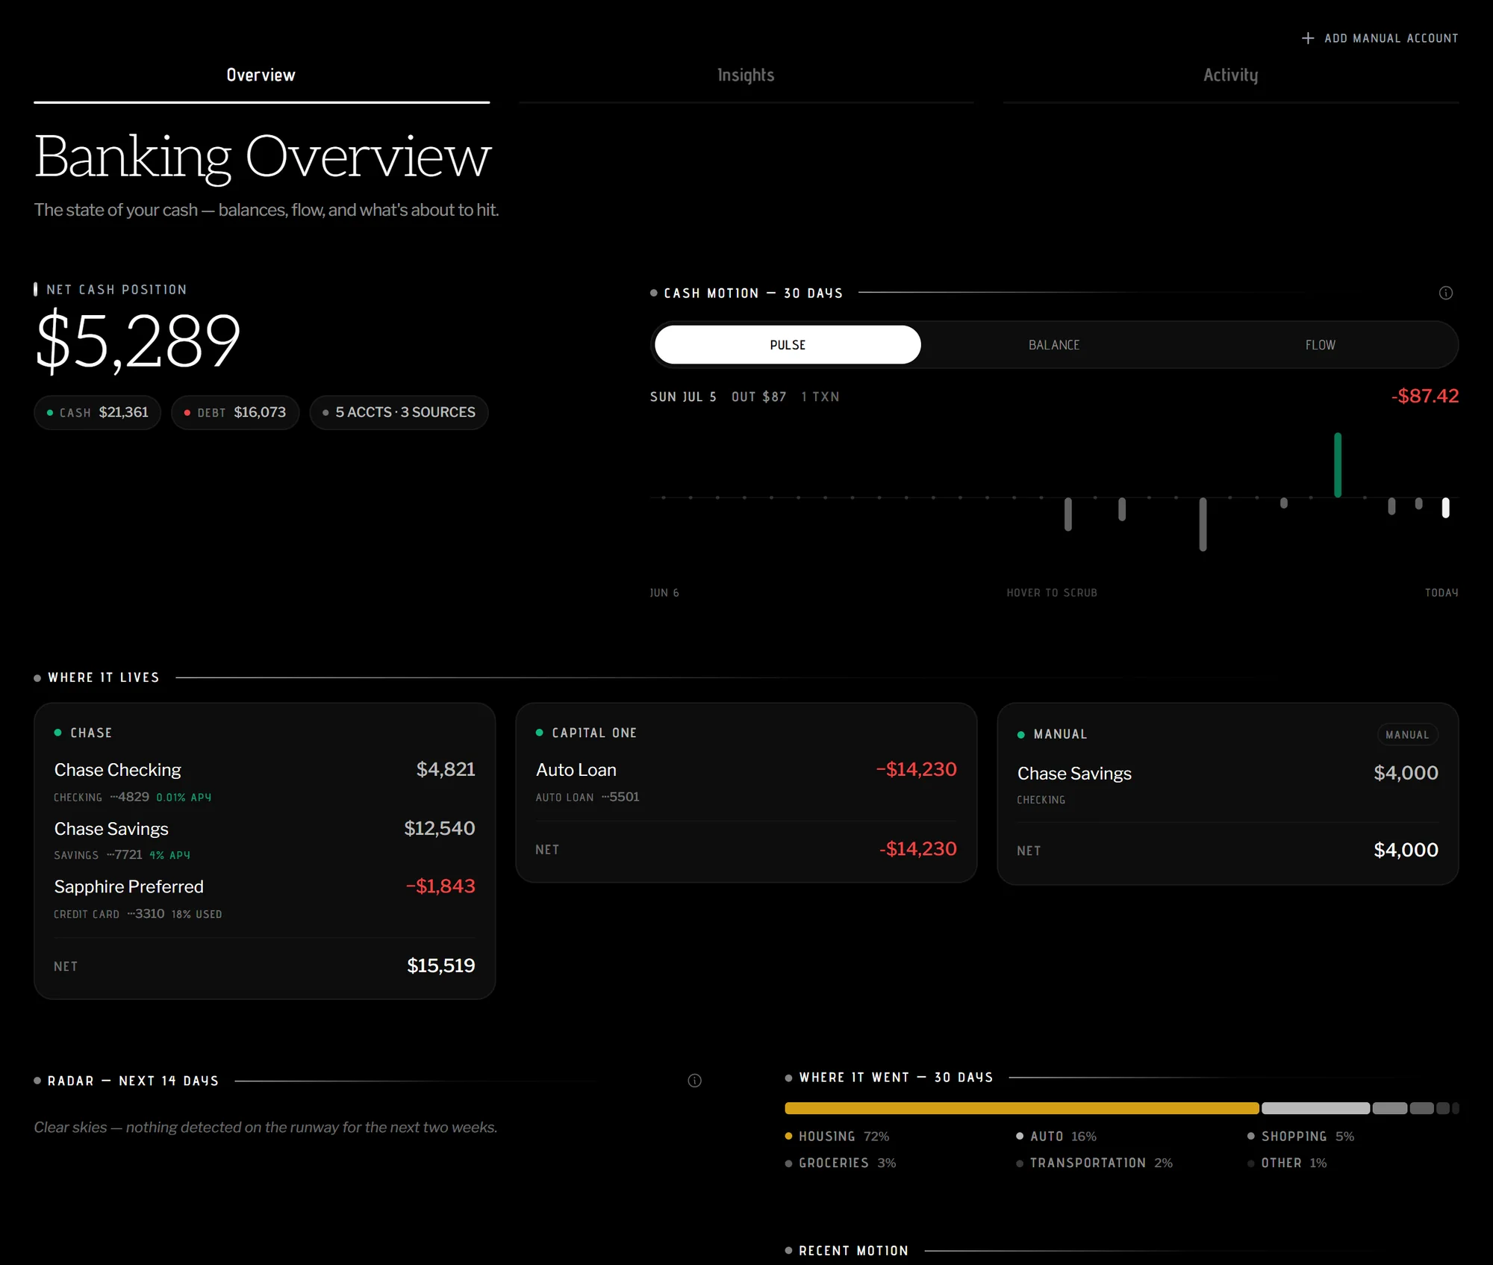
Task: Click the light gray Auto segment of spending bar
Action: pyautogui.click(x=1315, y=1108)
